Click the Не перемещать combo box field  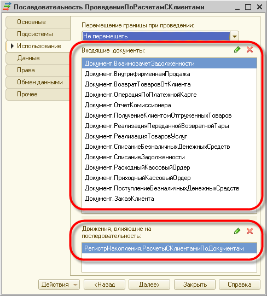coord(156,36)
